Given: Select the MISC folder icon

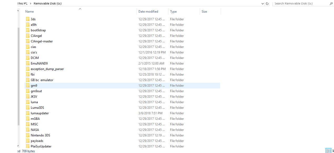Looking at the screenshot, I should [x=28, y=124].
